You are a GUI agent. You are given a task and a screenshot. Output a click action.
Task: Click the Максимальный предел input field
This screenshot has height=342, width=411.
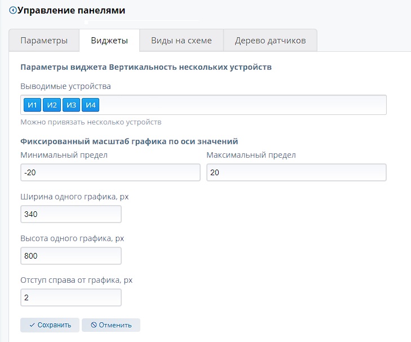pyautogui.click(x=296, y=172)
